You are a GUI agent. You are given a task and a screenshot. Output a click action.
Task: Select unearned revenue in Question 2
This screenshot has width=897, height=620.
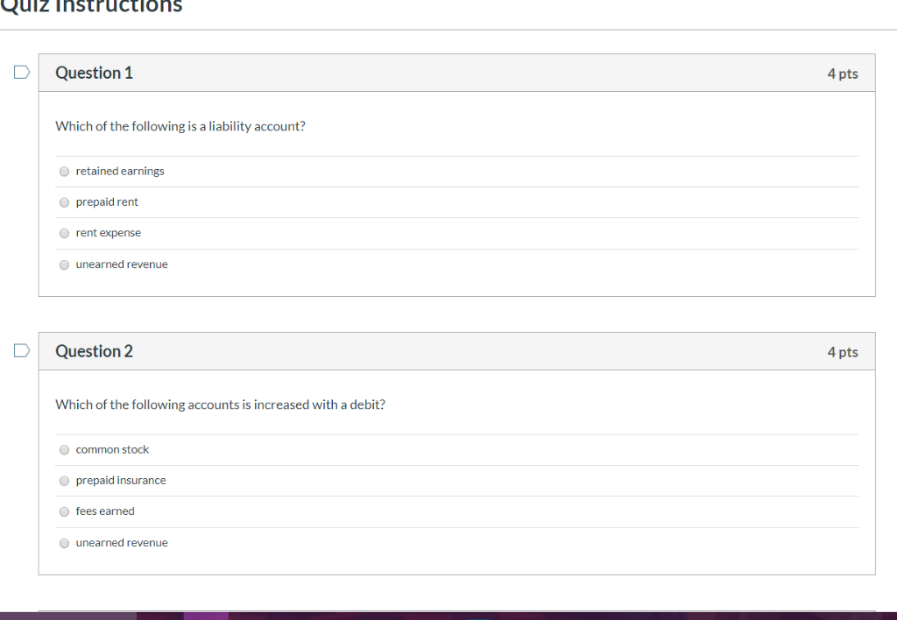pos(64,543)
